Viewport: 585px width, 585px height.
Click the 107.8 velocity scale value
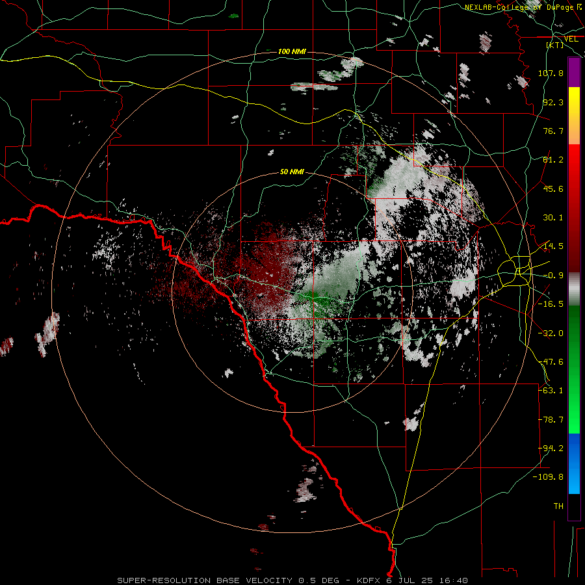(x=551, y=73)
